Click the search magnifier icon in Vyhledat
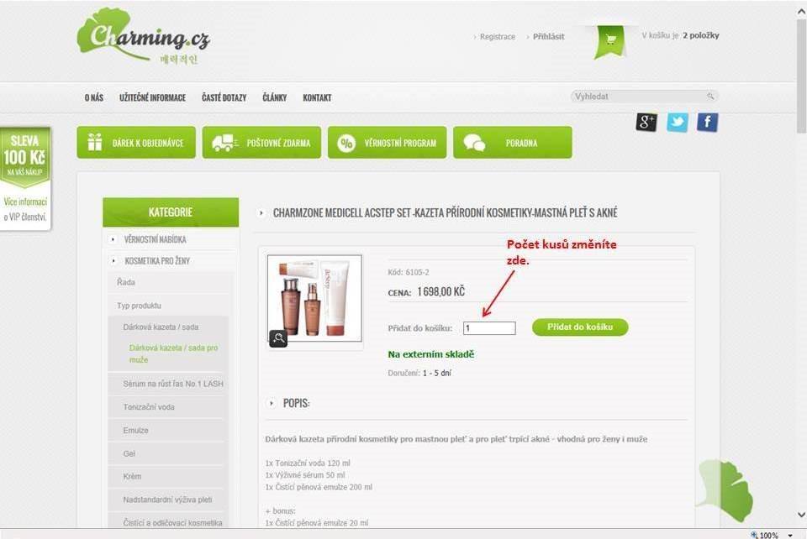Viewport: 807px width, 539px height. 710,96
